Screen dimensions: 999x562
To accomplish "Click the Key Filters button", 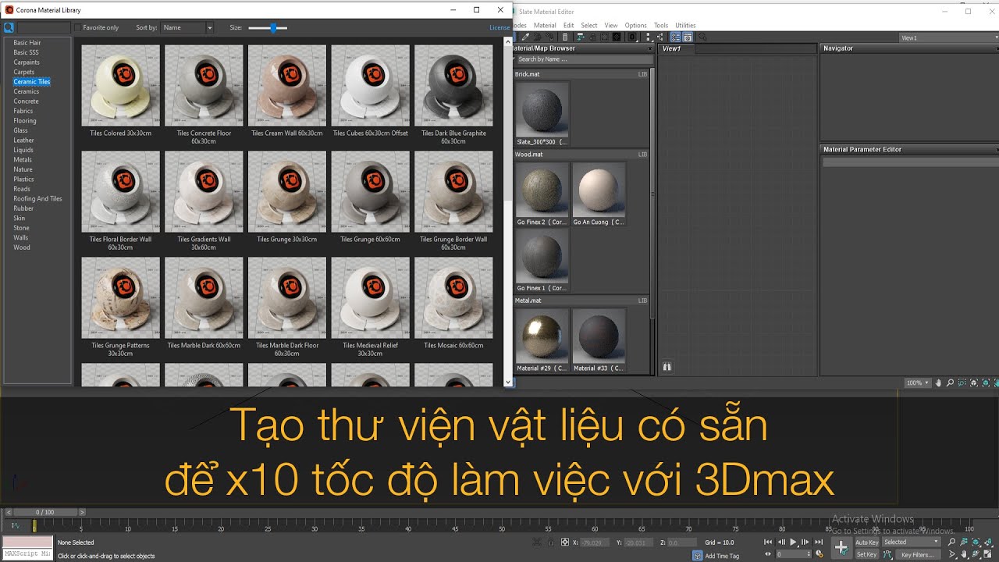I will pyautogui.click(x=918, y=554).
